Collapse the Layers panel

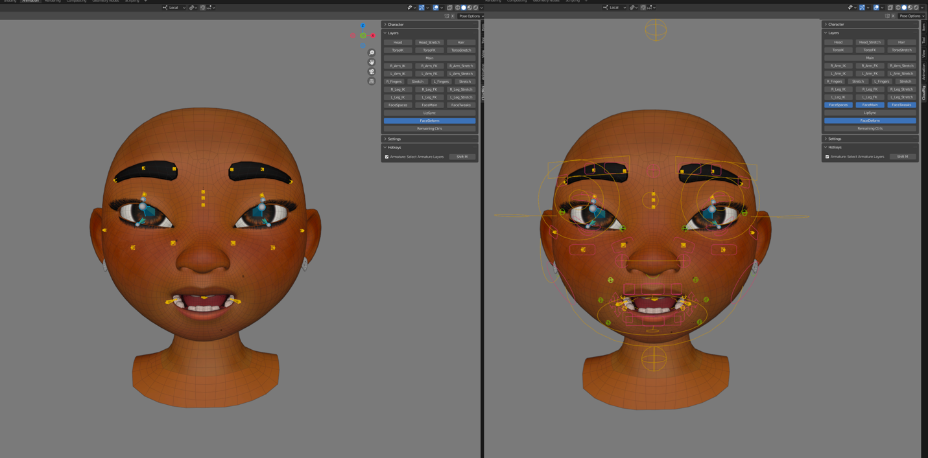(x=393, y=33)
